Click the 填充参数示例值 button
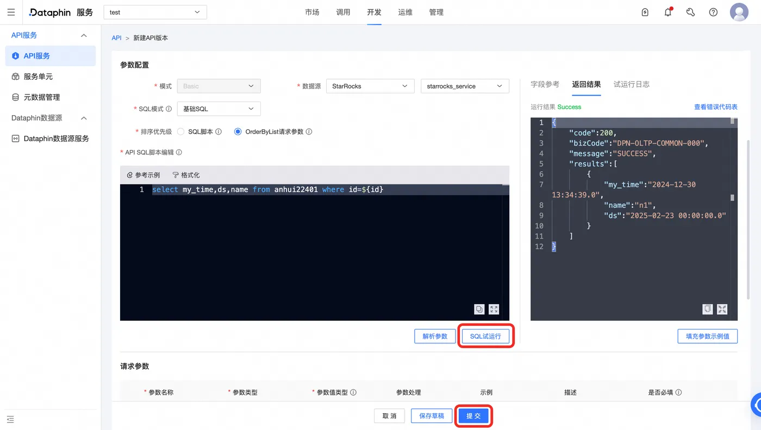761x430 pixels. tap(708, 336)
